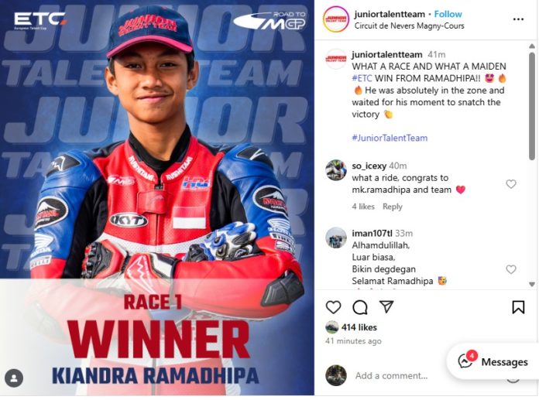Like so_icexy's comment

[x=511, y=184]
